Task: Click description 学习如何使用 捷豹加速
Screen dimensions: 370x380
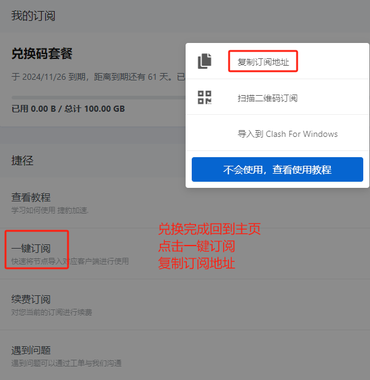Action: tap(50, 210)
